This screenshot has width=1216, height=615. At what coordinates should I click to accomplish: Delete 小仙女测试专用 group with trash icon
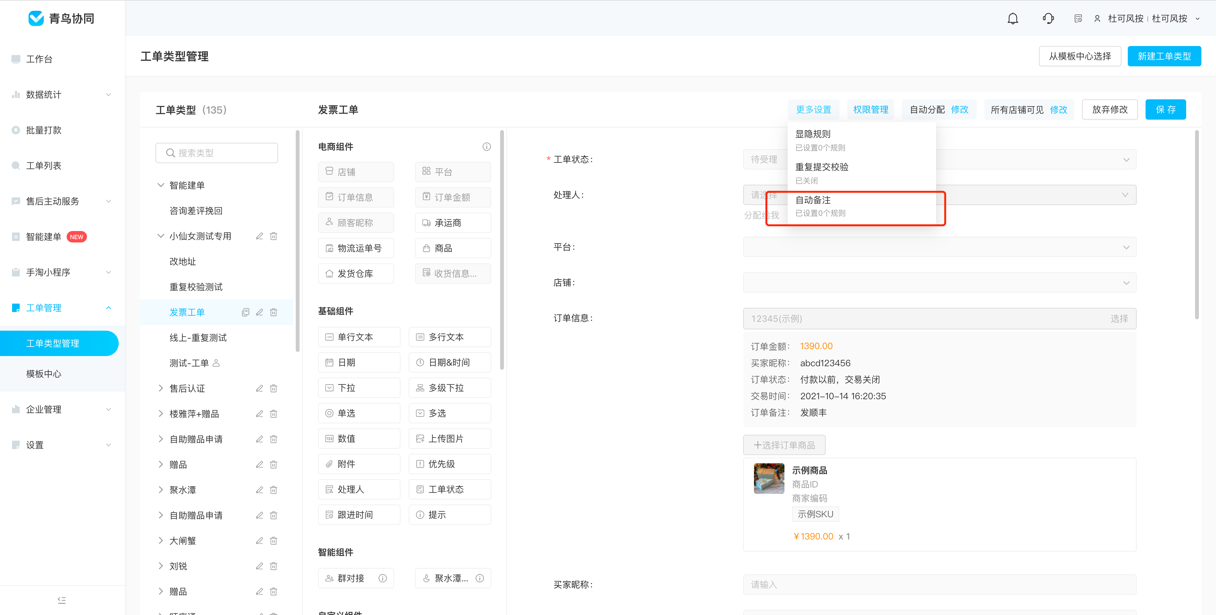273,236
